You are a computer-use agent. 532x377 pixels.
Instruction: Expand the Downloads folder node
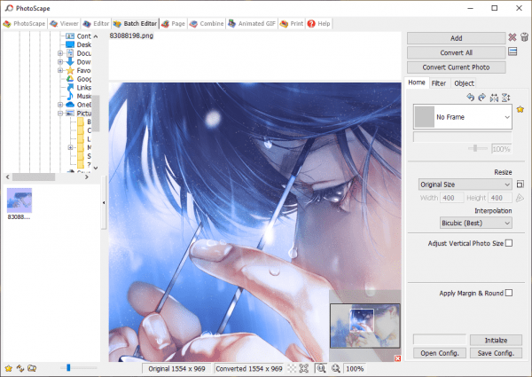(x=60, y=62)
